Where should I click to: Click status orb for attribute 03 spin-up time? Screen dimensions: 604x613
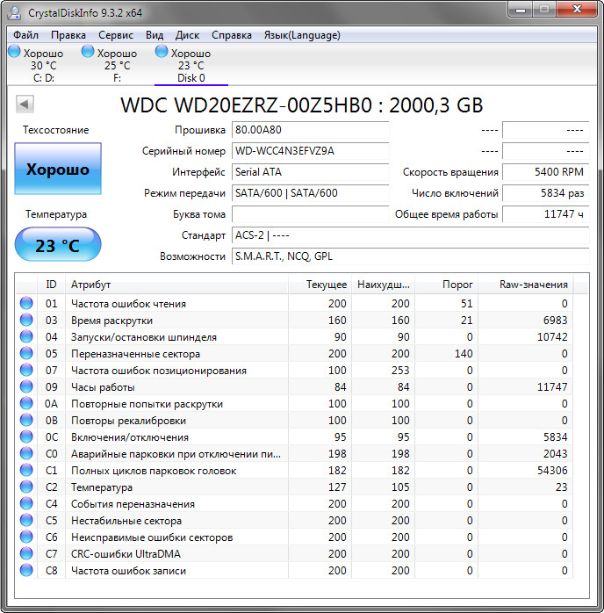[x=26, y=320]
